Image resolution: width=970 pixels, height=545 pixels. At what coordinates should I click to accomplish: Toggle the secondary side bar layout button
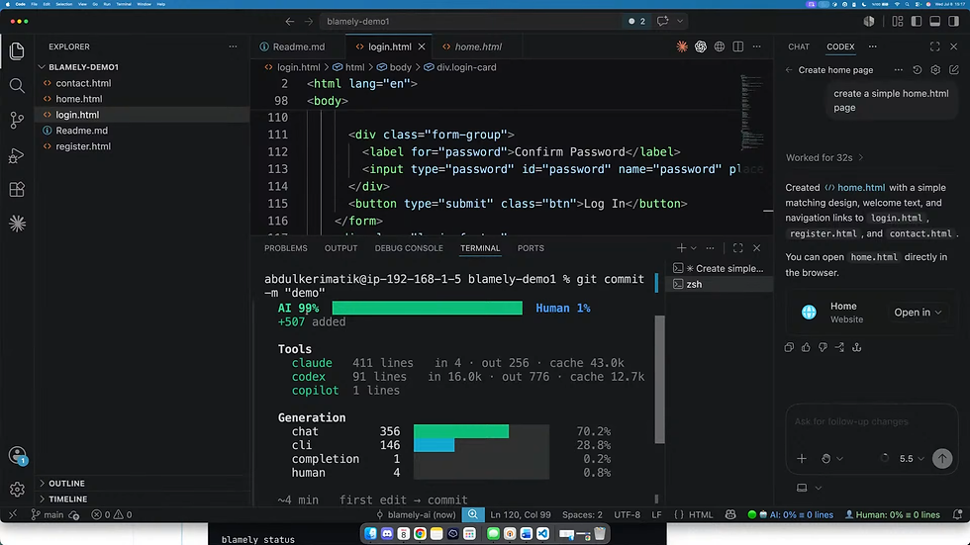tap(953, 21)
